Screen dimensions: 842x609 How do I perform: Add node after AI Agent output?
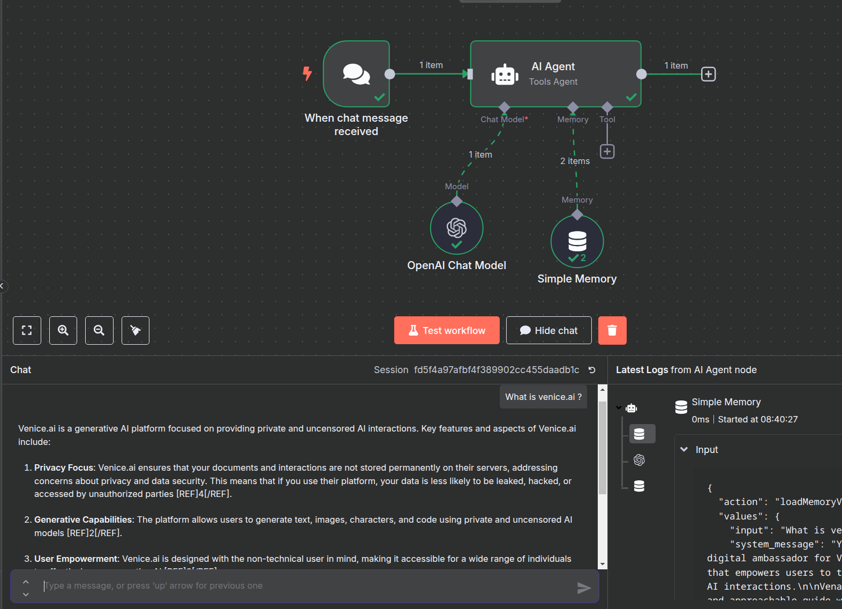point(709,74)
